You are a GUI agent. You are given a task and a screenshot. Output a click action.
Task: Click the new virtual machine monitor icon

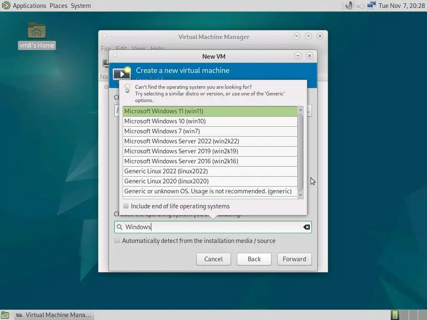click(121, 73)
